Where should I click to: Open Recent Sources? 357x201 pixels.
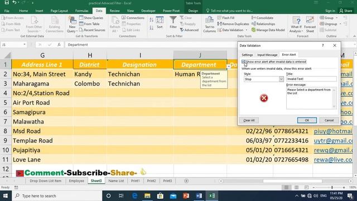click(x=92, y=30)
